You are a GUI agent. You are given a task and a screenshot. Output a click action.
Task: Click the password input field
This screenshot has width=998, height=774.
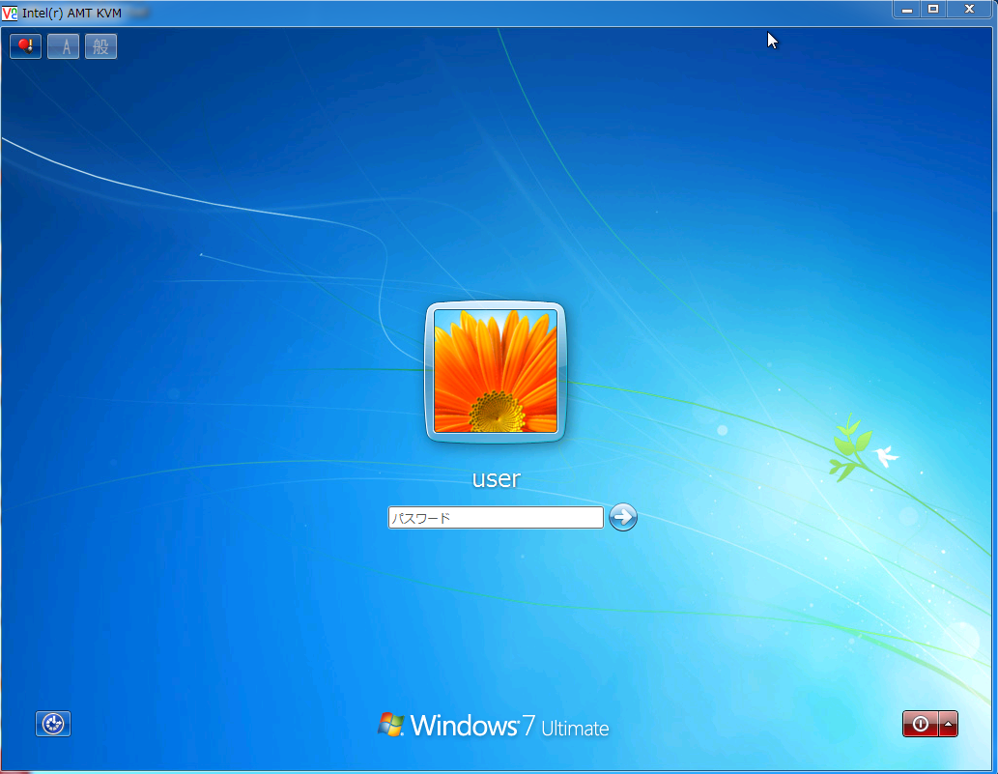(496, 518)
